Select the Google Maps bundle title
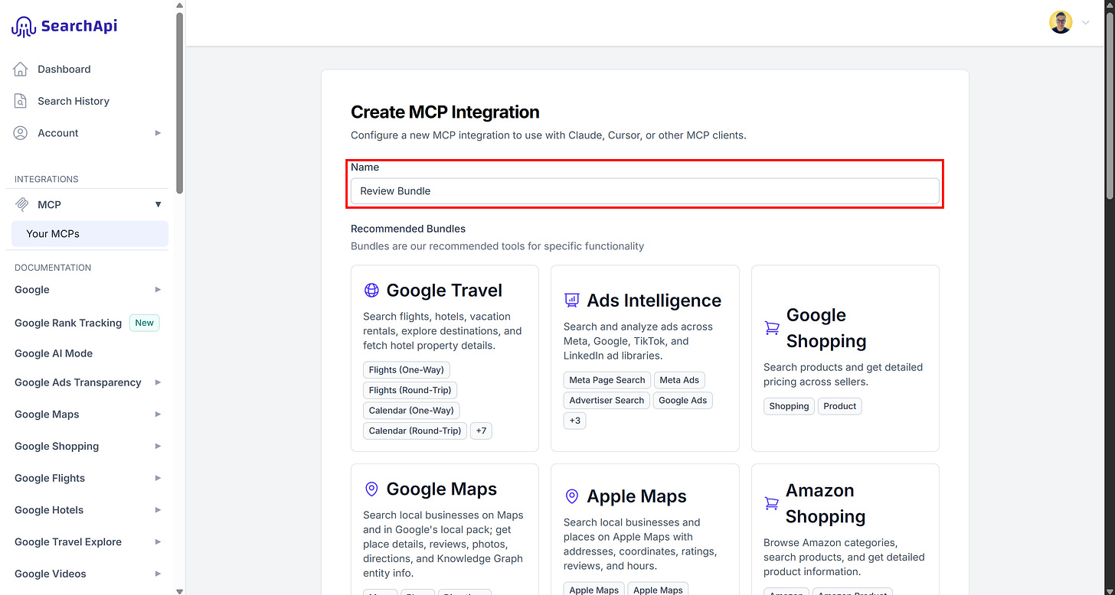The width and height of the screenshot is (1115, 595). click(x=442, y=489)
